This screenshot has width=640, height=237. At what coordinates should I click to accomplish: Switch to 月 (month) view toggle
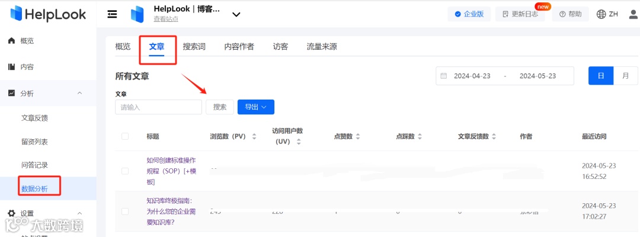626,76
